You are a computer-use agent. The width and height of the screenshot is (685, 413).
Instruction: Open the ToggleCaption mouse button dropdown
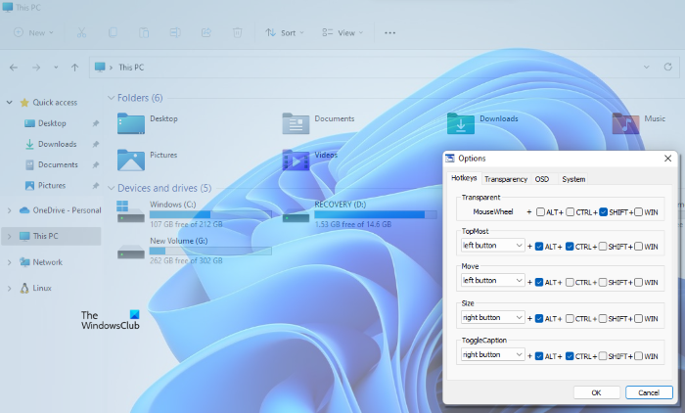point(492,354)
